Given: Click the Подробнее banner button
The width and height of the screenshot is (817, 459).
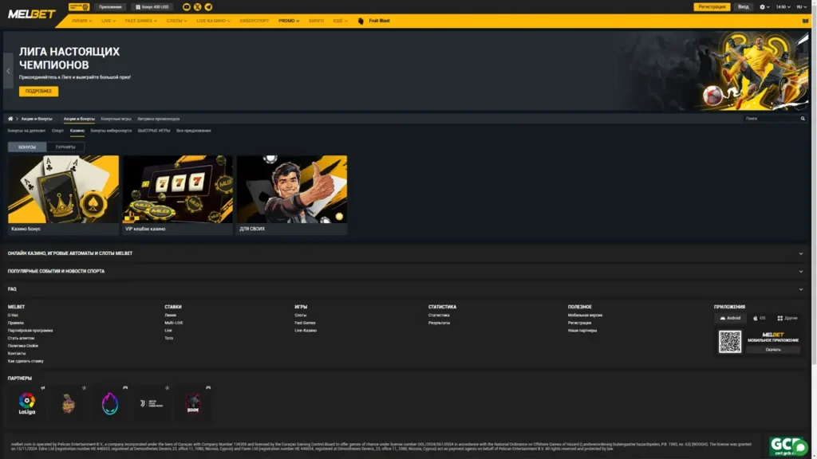Looking at the screenshot, I should point(38,91).
